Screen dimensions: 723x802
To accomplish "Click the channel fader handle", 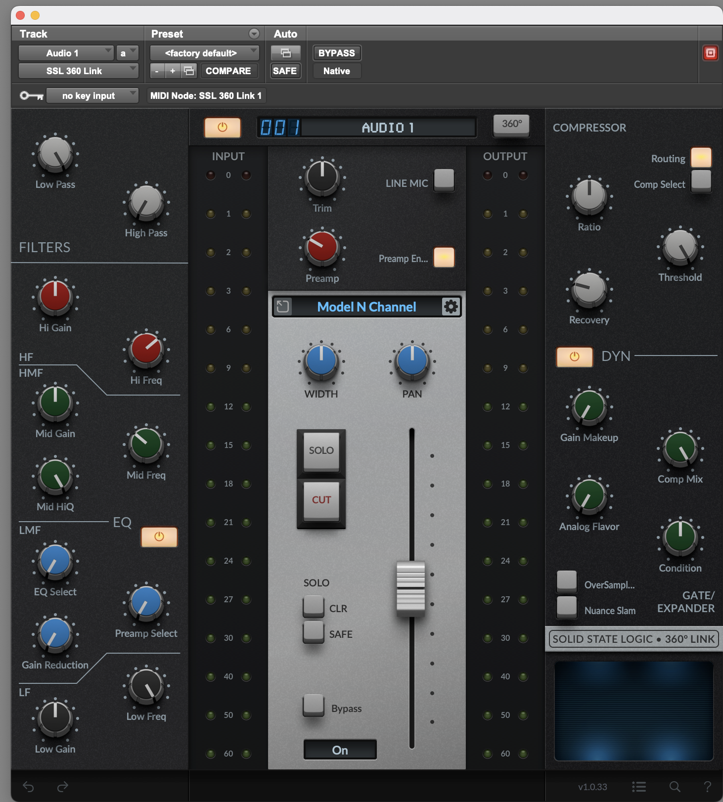I will pos(411,588).
